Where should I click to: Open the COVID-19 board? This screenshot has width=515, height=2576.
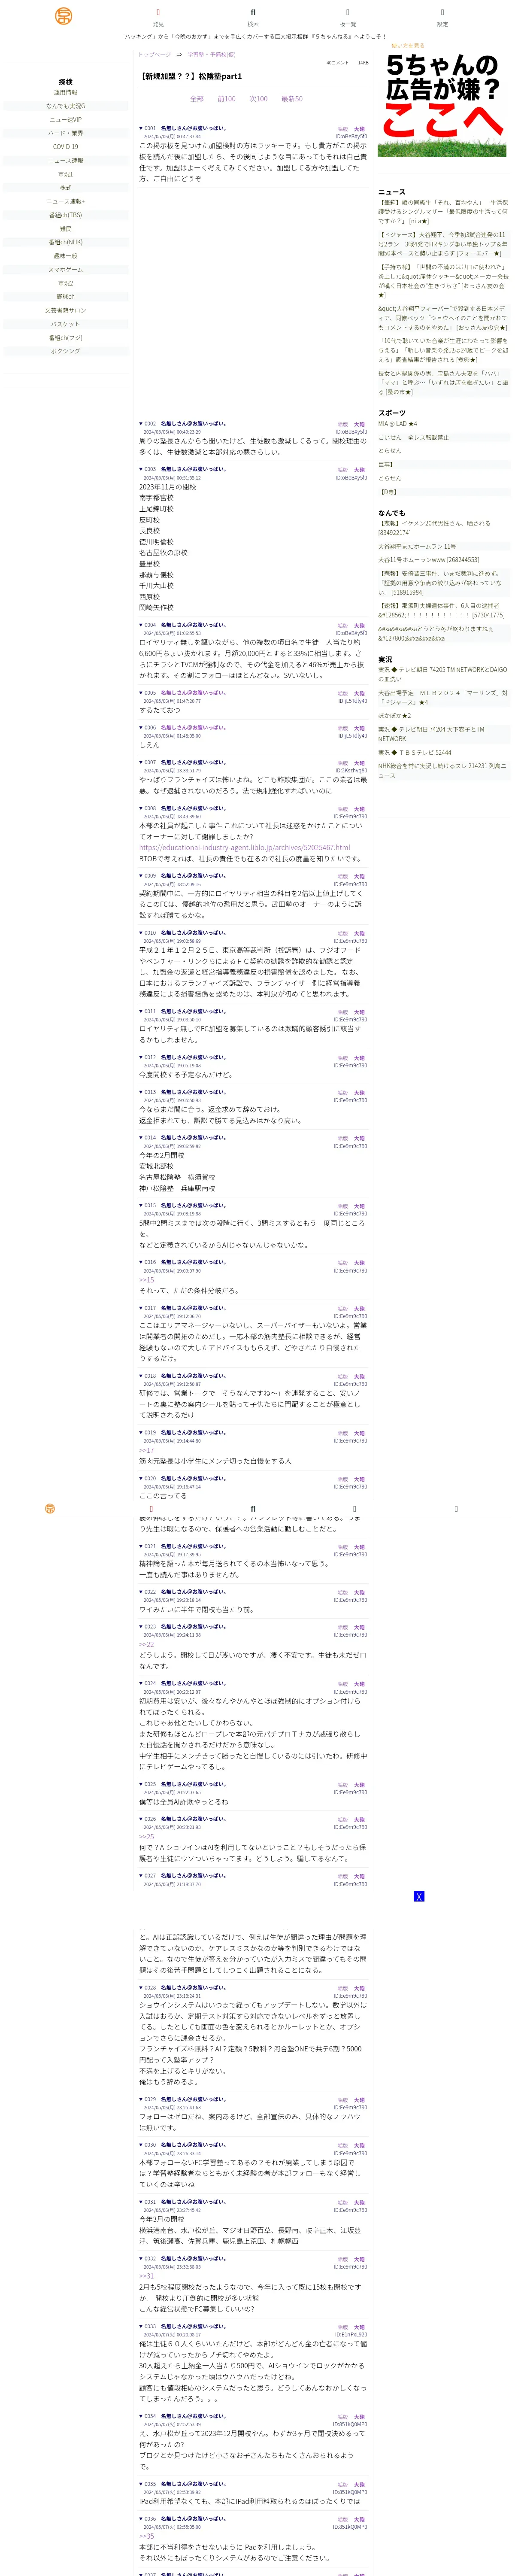pos(66,146)
